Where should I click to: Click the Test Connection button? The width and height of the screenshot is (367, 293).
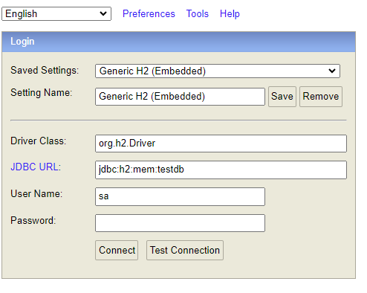tap(185, 250)
